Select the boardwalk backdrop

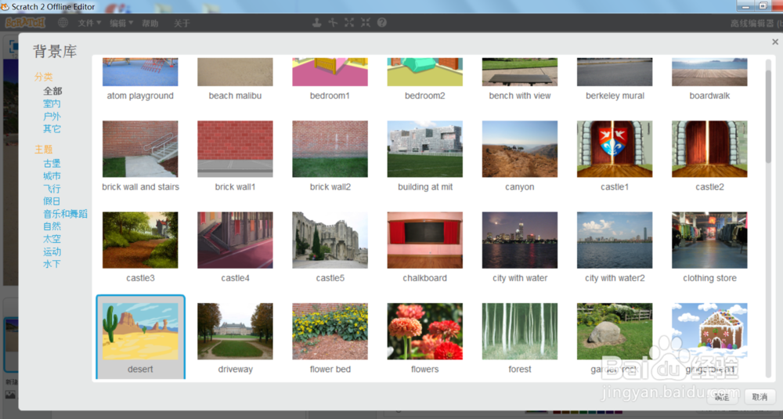(709, 79)
